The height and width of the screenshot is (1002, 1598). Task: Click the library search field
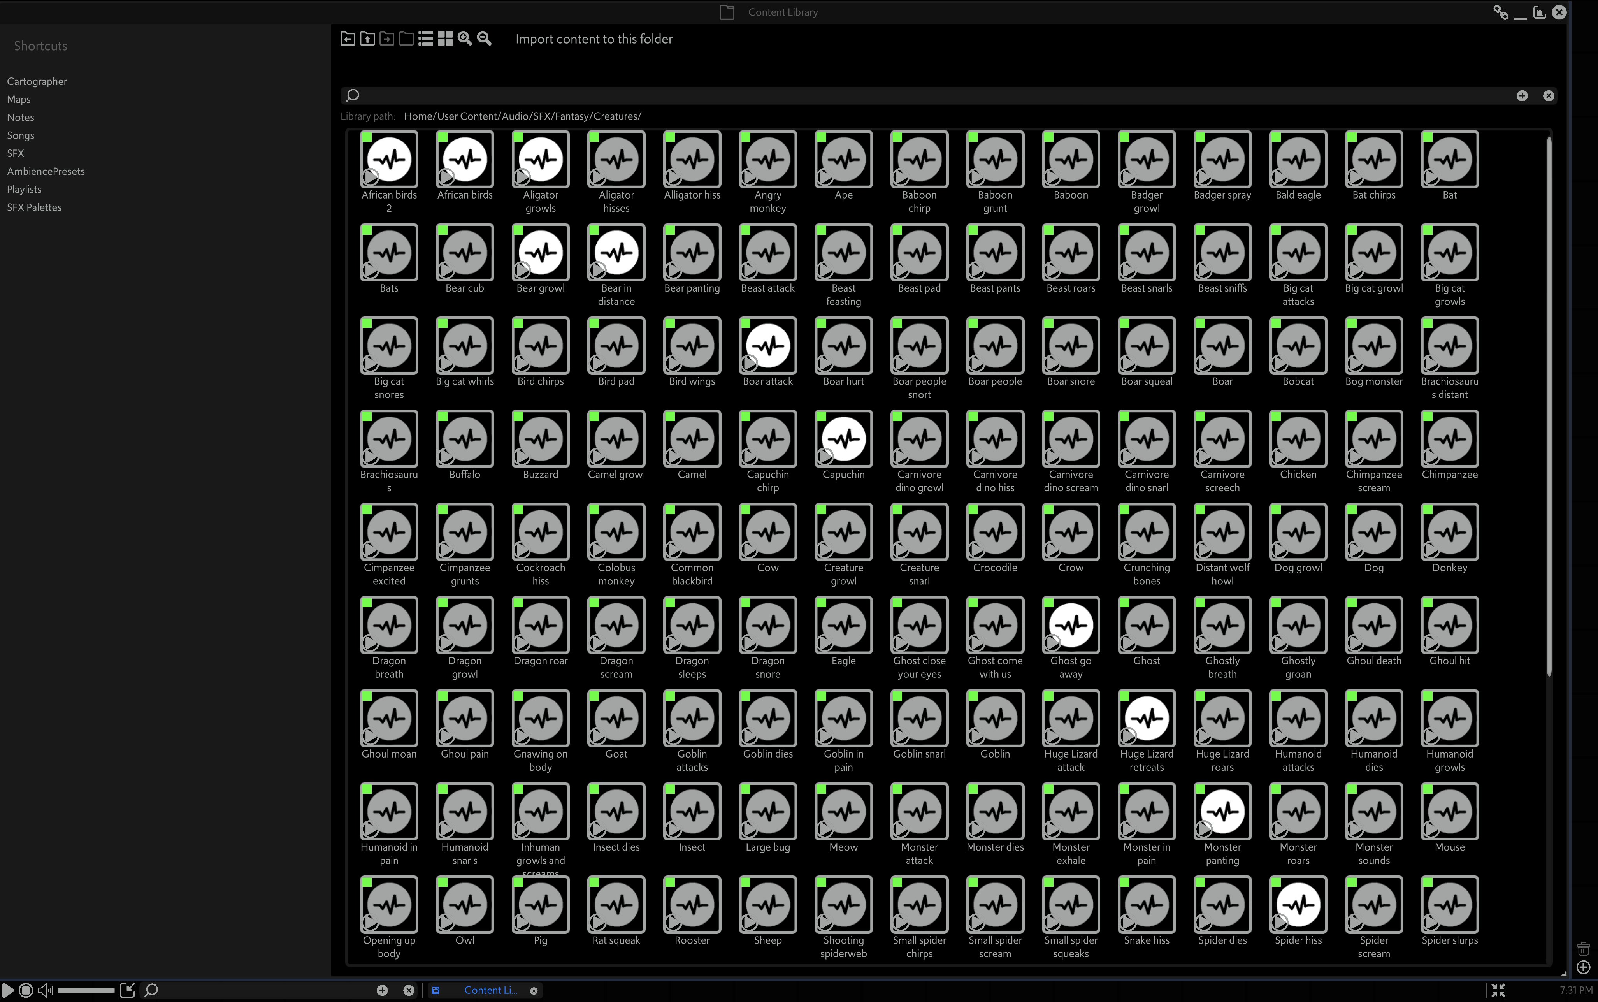[927, 95]
